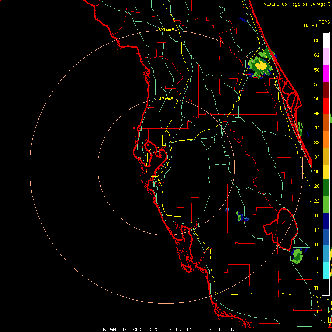Screen dimensions: 332x332
Task: Click the "62" legend label
Action: [317, 55]
